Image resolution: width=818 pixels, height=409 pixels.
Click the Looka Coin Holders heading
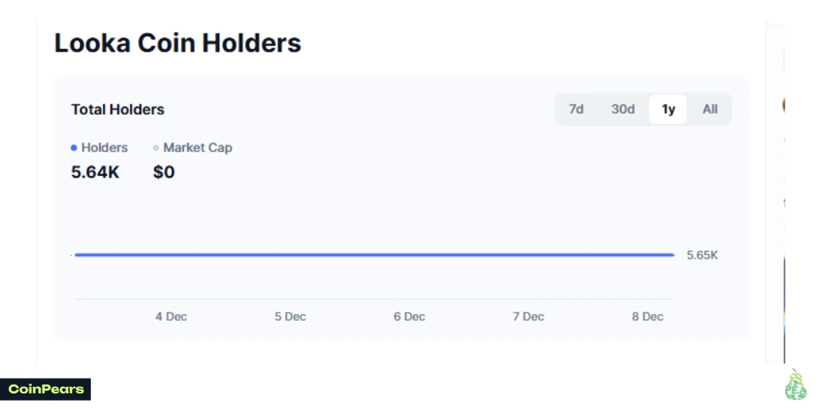[x=178, y=43]
